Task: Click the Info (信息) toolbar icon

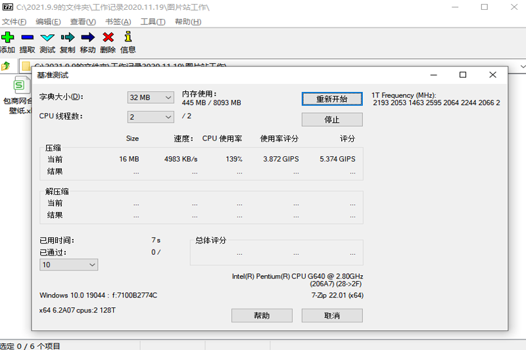Action: [x=128, y=36]
